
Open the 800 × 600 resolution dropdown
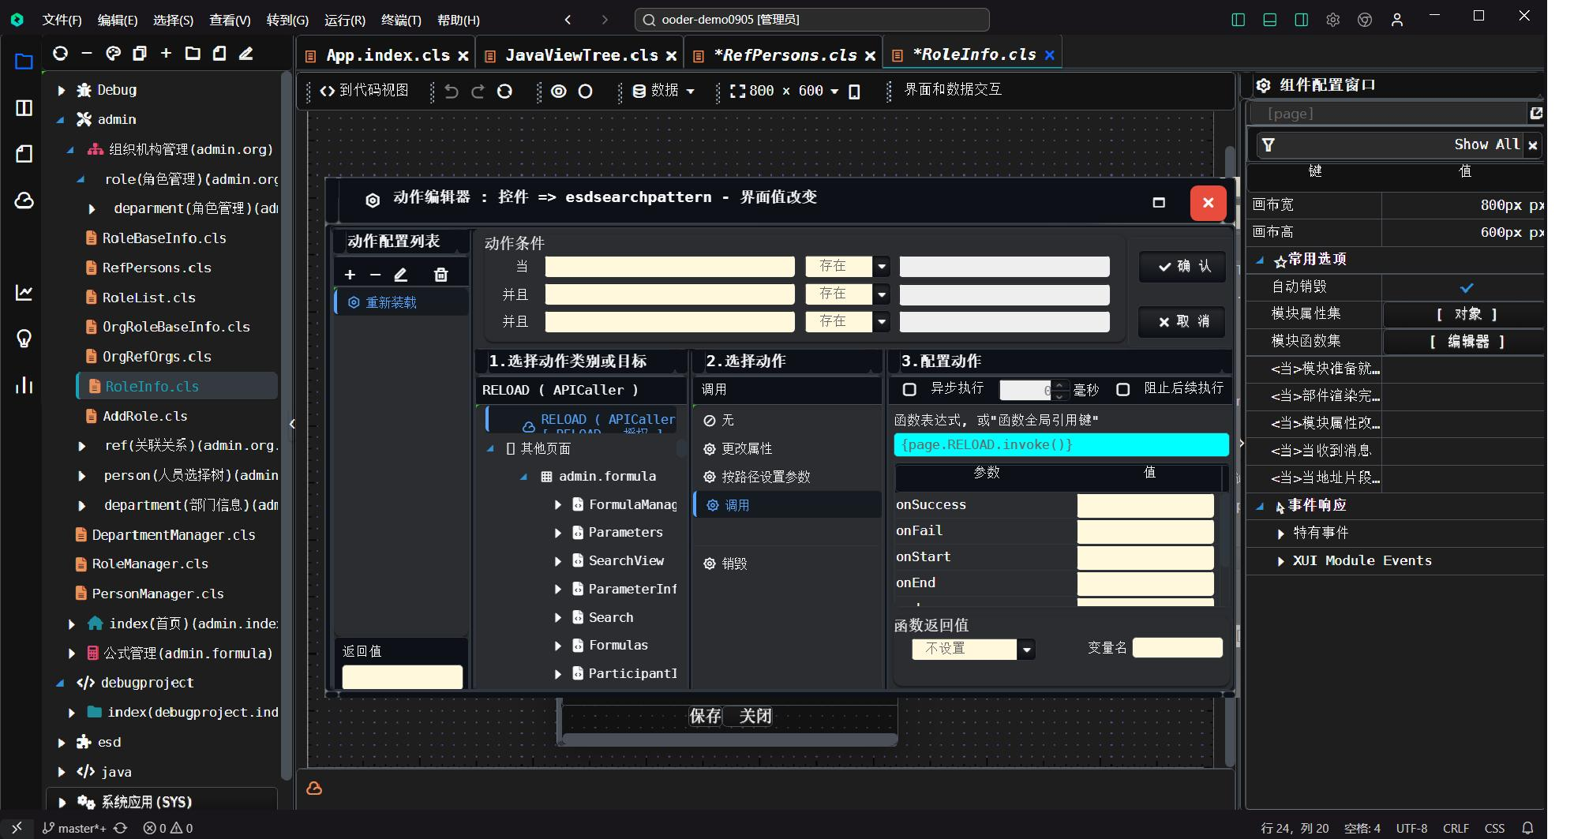coord(835,91)
